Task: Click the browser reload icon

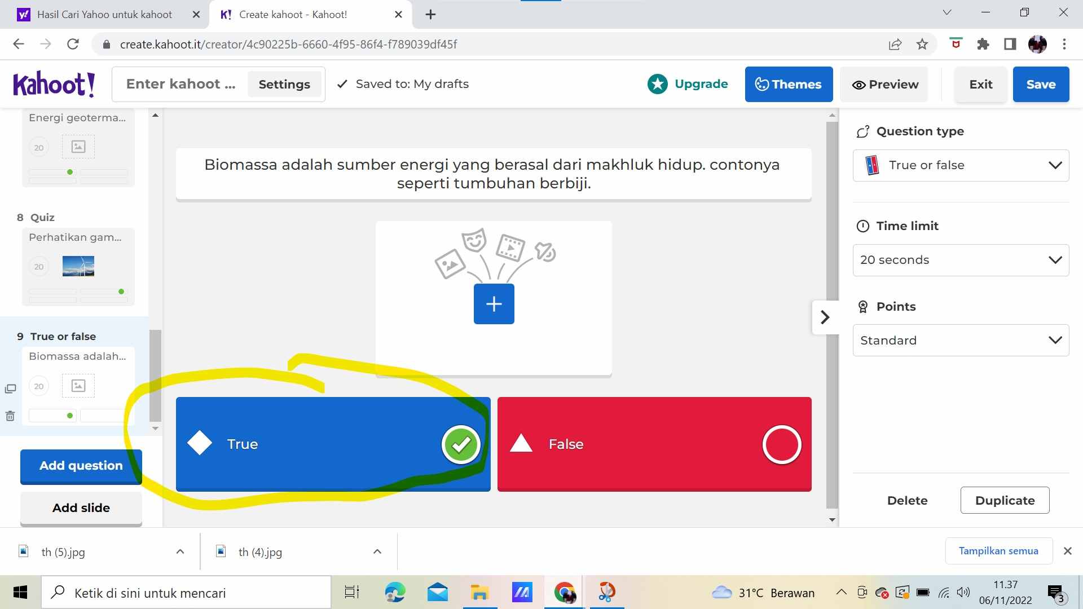Action: [73, 44]
